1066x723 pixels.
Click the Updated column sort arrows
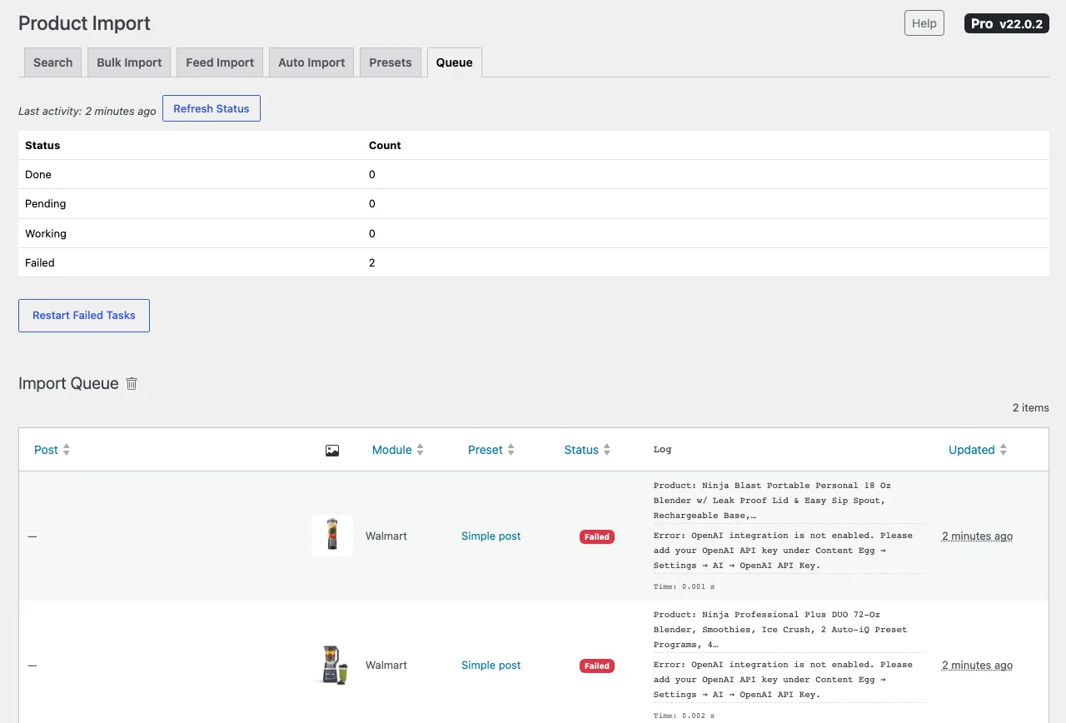(1004, 450)
